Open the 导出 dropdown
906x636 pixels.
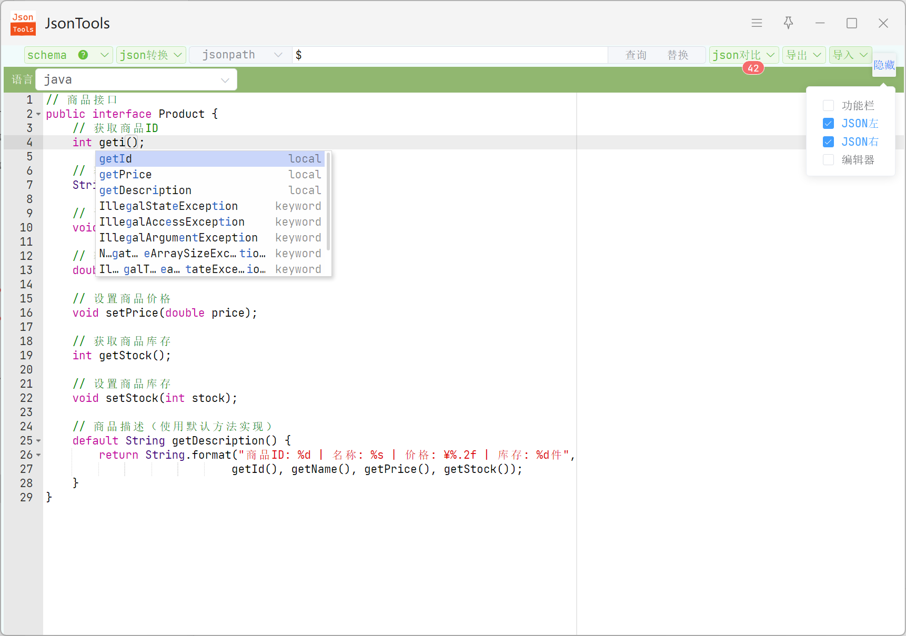804,55
